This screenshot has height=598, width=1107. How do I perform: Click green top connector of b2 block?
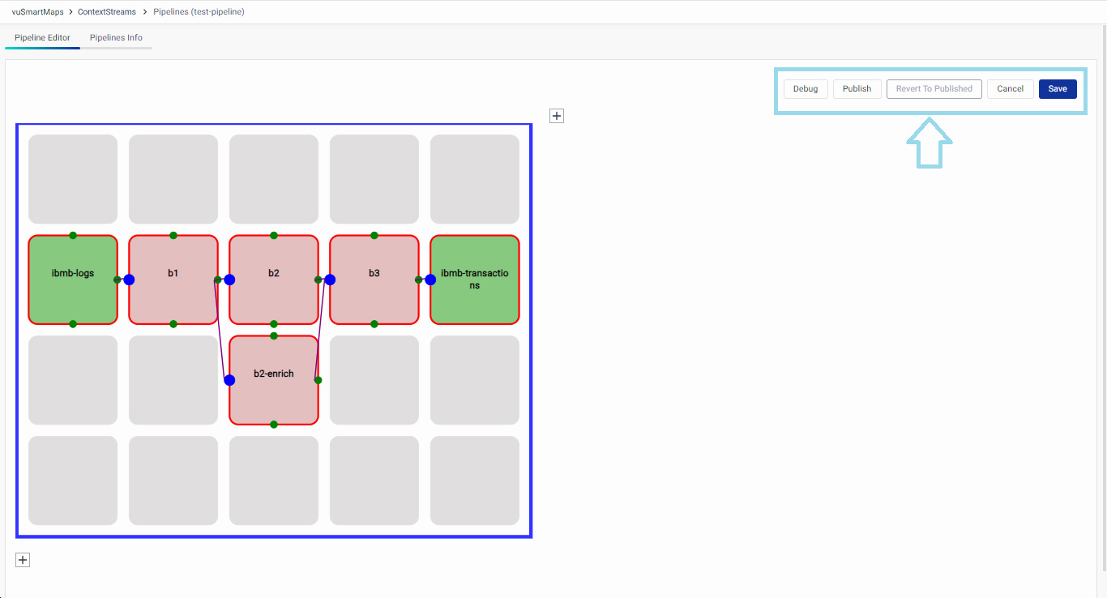click(x=274, y=236)
